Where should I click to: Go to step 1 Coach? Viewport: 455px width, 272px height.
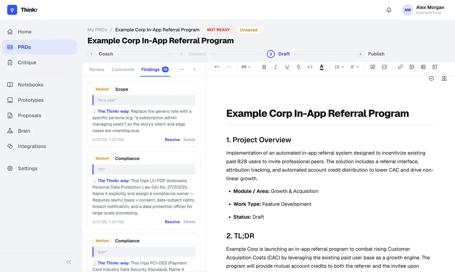tap(101, 54)
